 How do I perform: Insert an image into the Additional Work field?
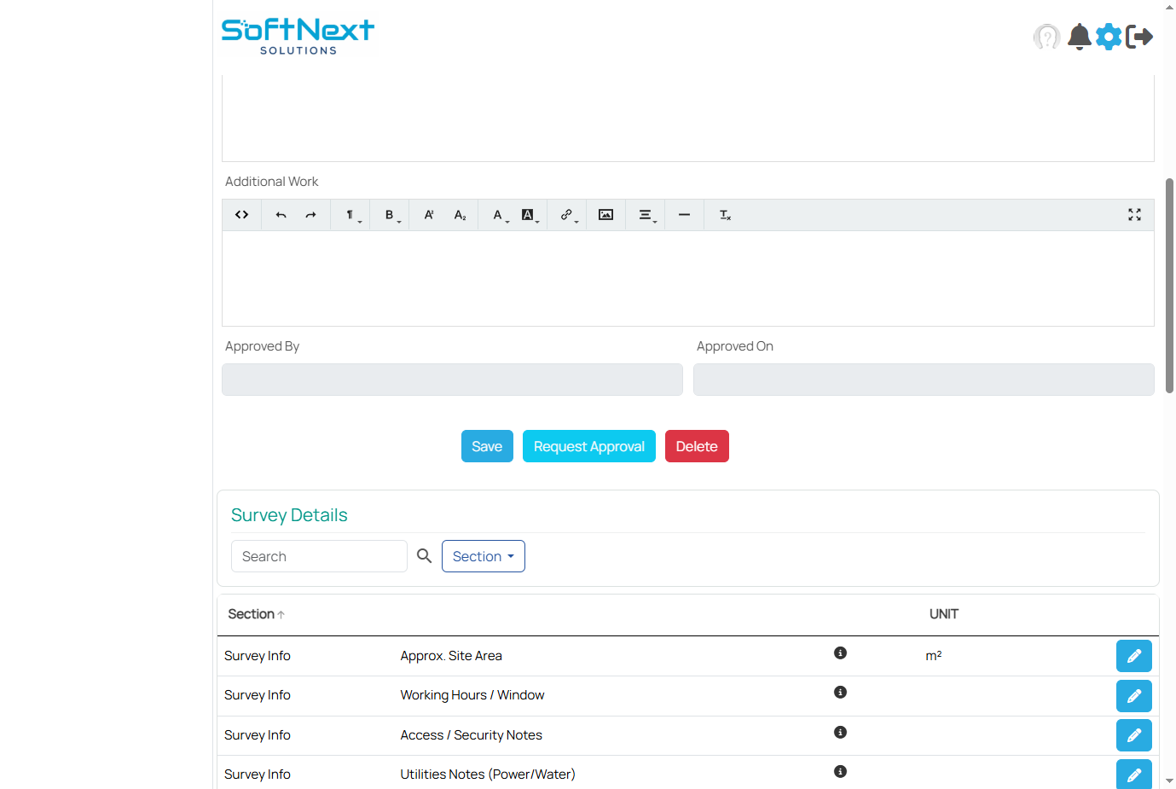pyautogui.click(x=605, y=214)
